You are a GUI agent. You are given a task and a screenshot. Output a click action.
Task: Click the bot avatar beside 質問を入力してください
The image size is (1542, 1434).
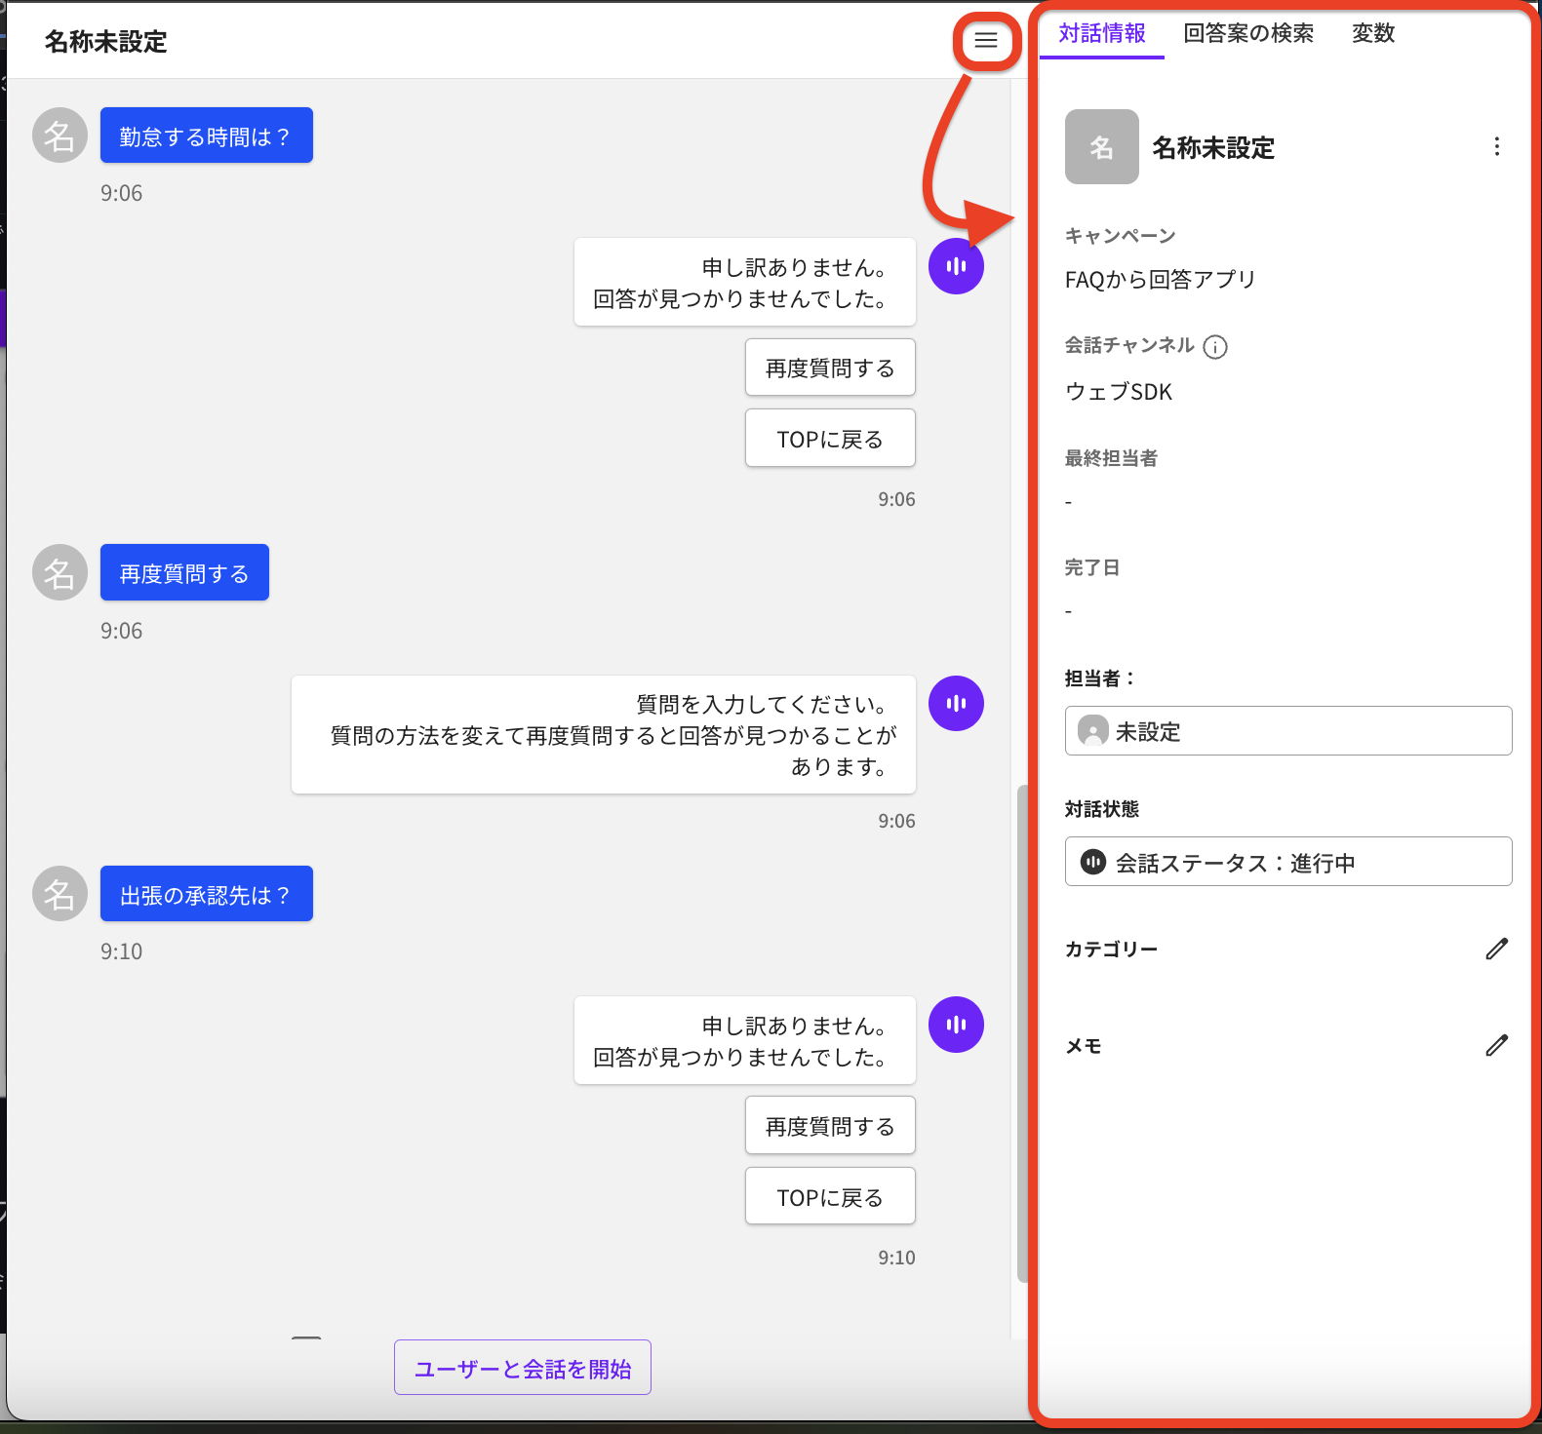click(955, 704)
